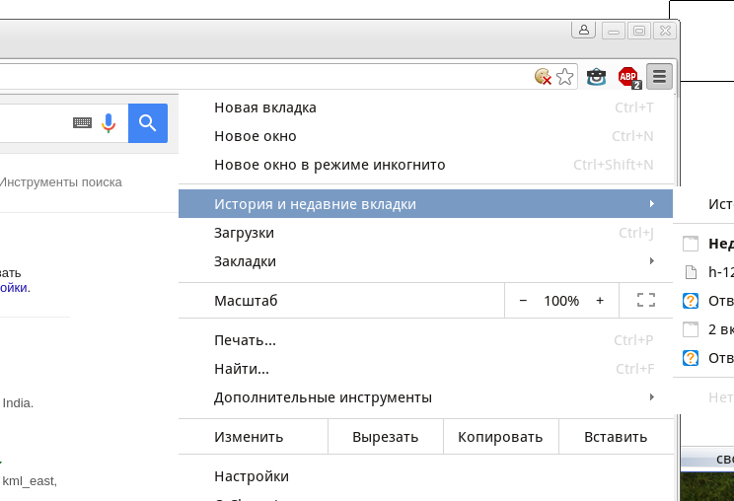Click the blue search magnifier button

click(148, 123)
